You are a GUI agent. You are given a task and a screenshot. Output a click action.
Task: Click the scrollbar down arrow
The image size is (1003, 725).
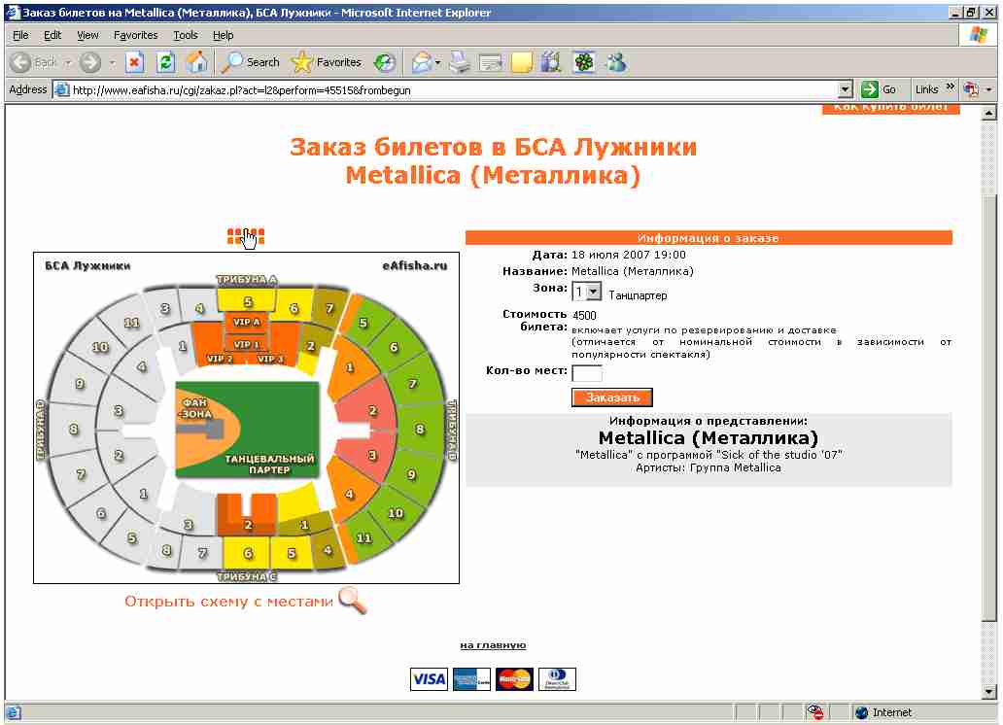point(989,692)
